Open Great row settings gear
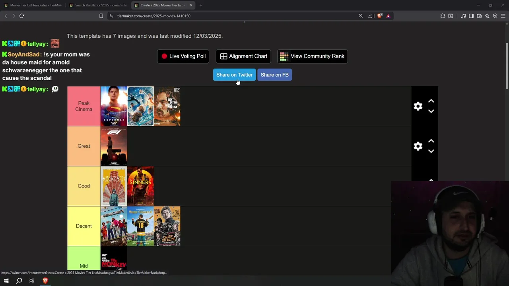 click(418, 146)
